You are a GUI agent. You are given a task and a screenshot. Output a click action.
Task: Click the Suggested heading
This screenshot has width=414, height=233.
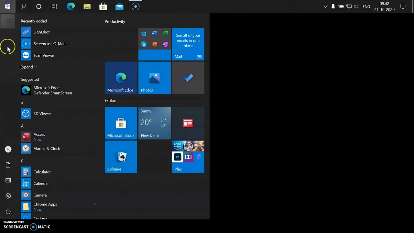(x=30, y=79)
